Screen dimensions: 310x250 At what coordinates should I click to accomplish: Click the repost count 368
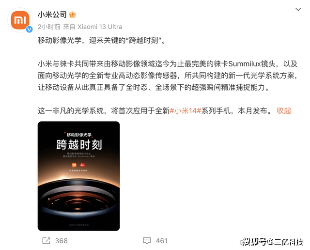coord(62,241)
